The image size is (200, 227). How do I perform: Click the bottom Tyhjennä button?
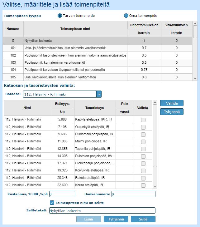(x=116, y=219)
